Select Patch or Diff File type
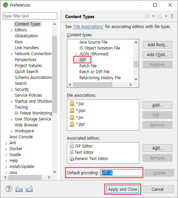Viewport: 178px width, 198px height. coord(95,72)
